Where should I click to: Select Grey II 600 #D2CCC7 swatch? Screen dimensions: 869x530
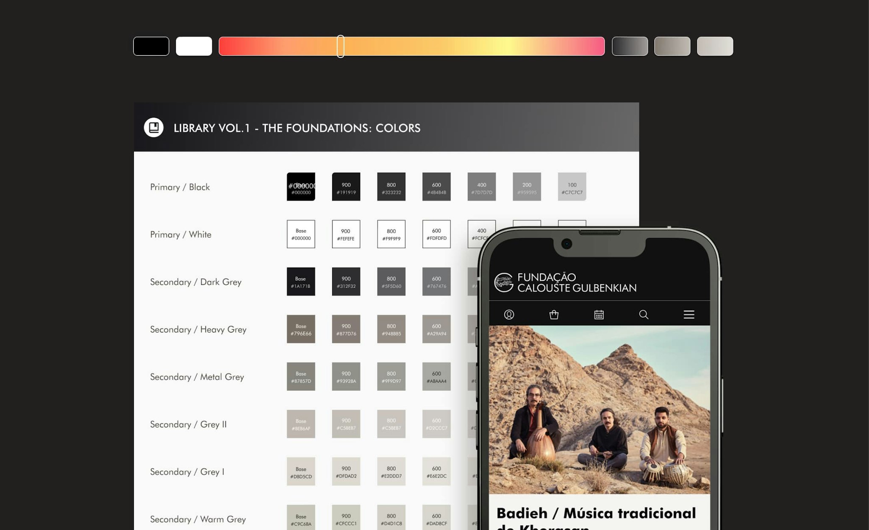point(436,424)
